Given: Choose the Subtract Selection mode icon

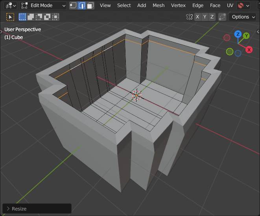Looking at the screenshot, I should click(39, 17).
